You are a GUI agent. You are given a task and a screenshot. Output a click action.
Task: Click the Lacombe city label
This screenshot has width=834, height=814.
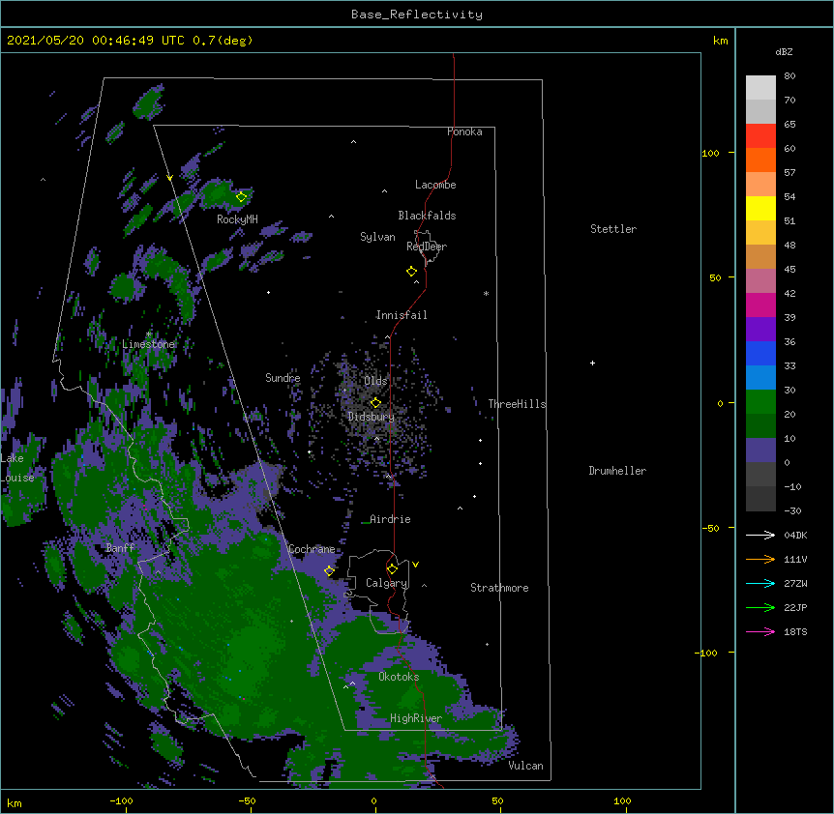435,185
